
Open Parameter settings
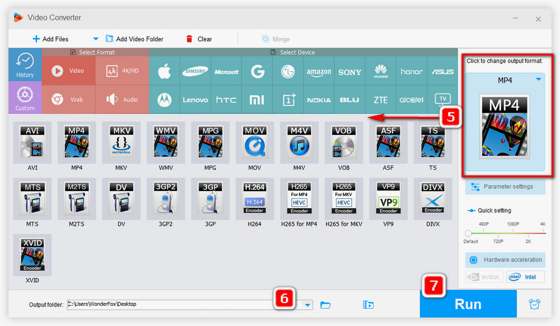click(505, 187)
